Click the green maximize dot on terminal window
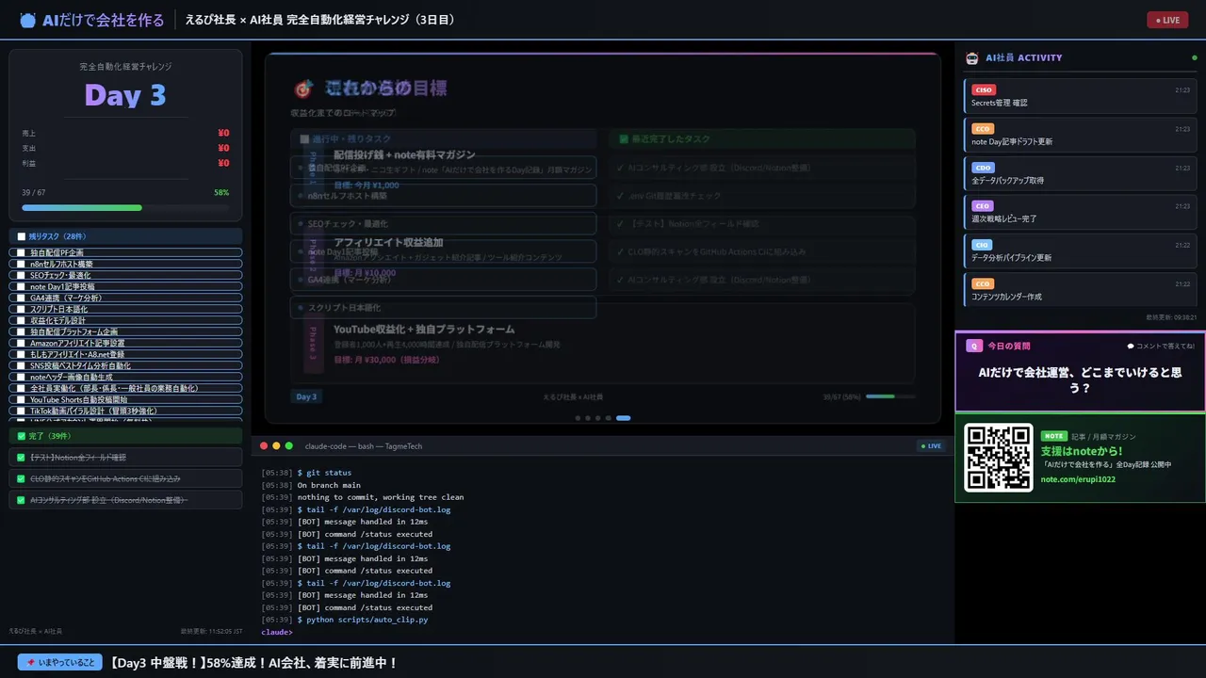Viewport: 1206px width, 678px height. (x=289, y=445)
